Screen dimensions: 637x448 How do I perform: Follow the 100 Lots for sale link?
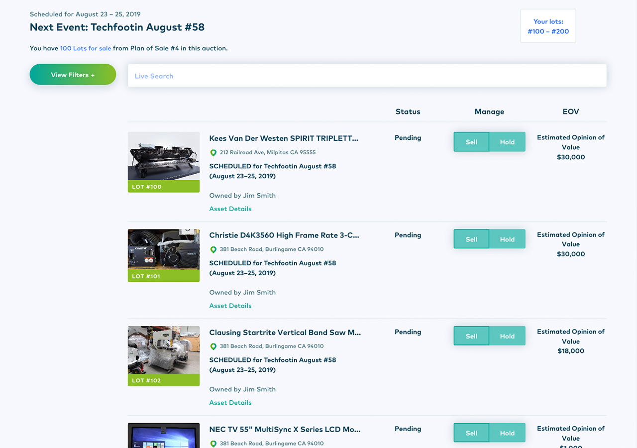(86, 48)
